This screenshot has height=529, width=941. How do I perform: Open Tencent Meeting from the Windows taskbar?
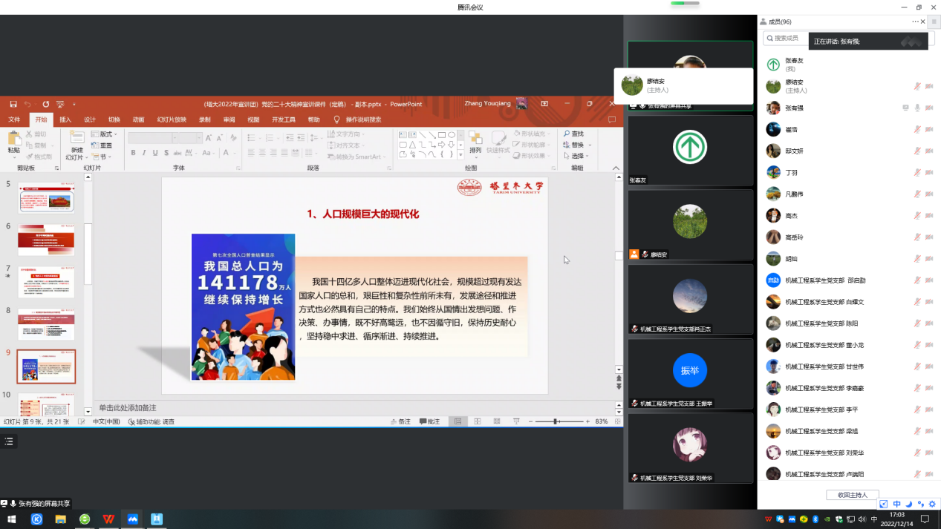[x=133, y=519]
